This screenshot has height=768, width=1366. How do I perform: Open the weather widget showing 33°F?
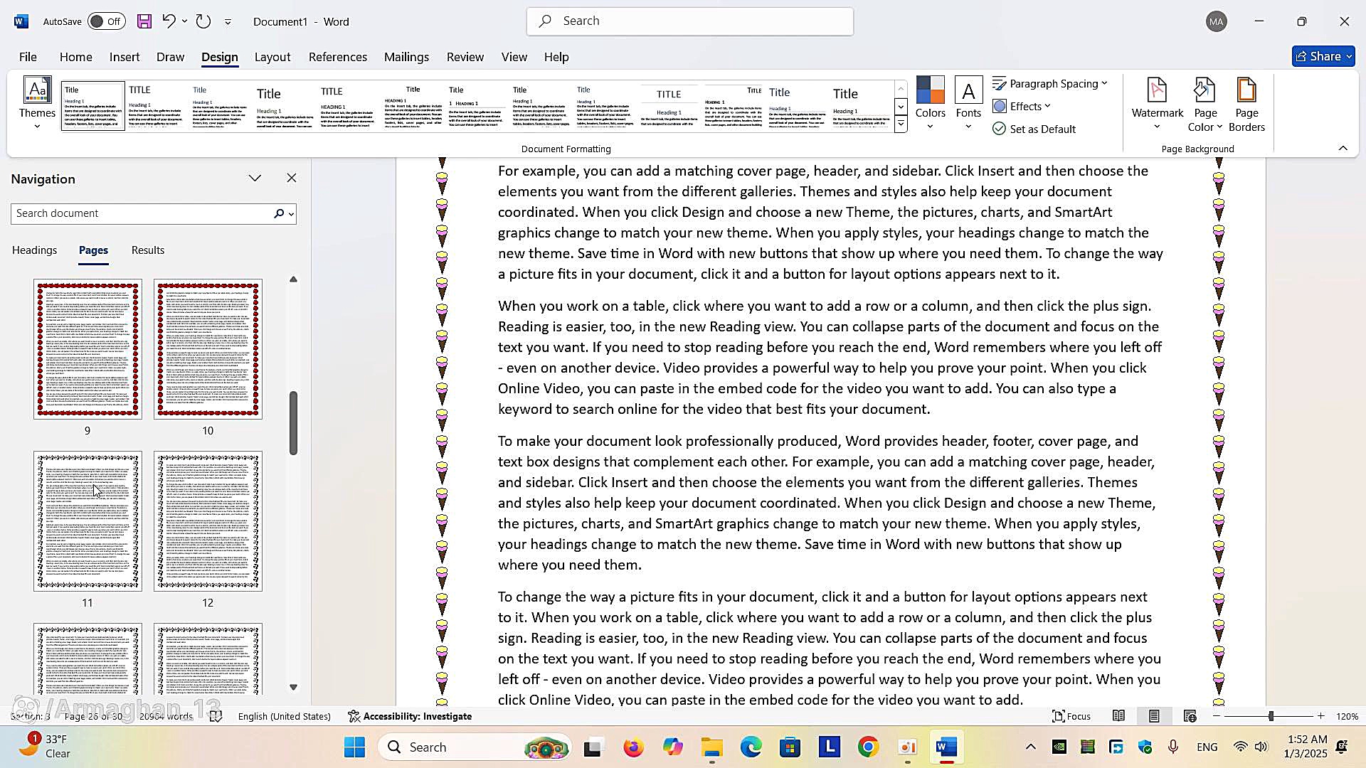[44, 747]
